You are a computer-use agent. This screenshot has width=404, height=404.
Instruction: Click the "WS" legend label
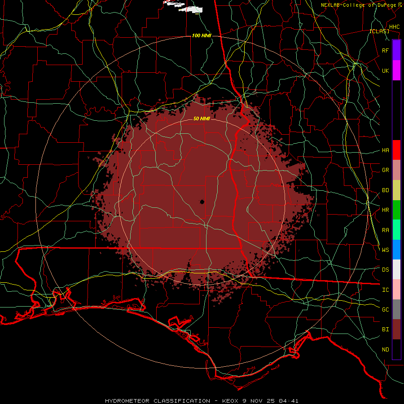385,250
